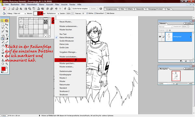This screenshot has height=117, width=195.
Task: Toggle lock all icon in Ebenen panel
Action: [x=170, y=30]
